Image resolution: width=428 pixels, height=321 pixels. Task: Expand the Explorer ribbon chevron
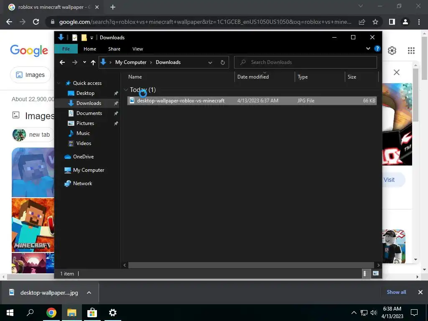(368, 48)
